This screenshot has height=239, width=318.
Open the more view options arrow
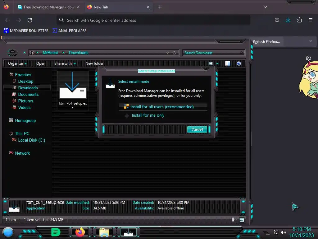tap(217, 63)
